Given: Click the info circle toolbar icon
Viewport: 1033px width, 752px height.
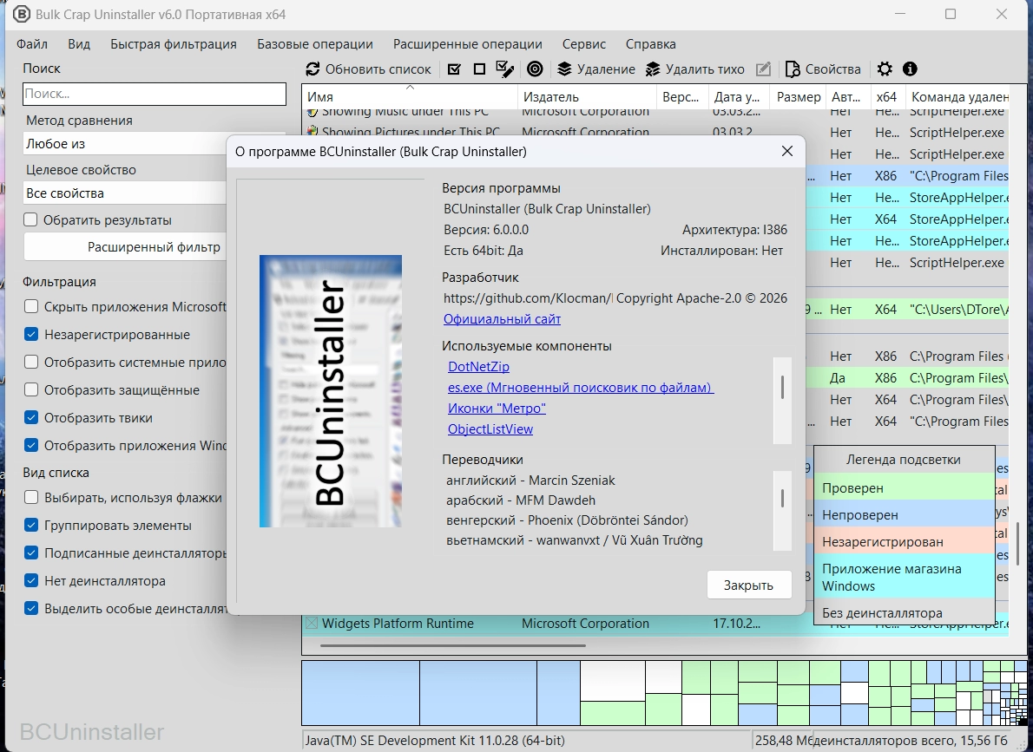Looking at the screenshot, I should (910, 69).
